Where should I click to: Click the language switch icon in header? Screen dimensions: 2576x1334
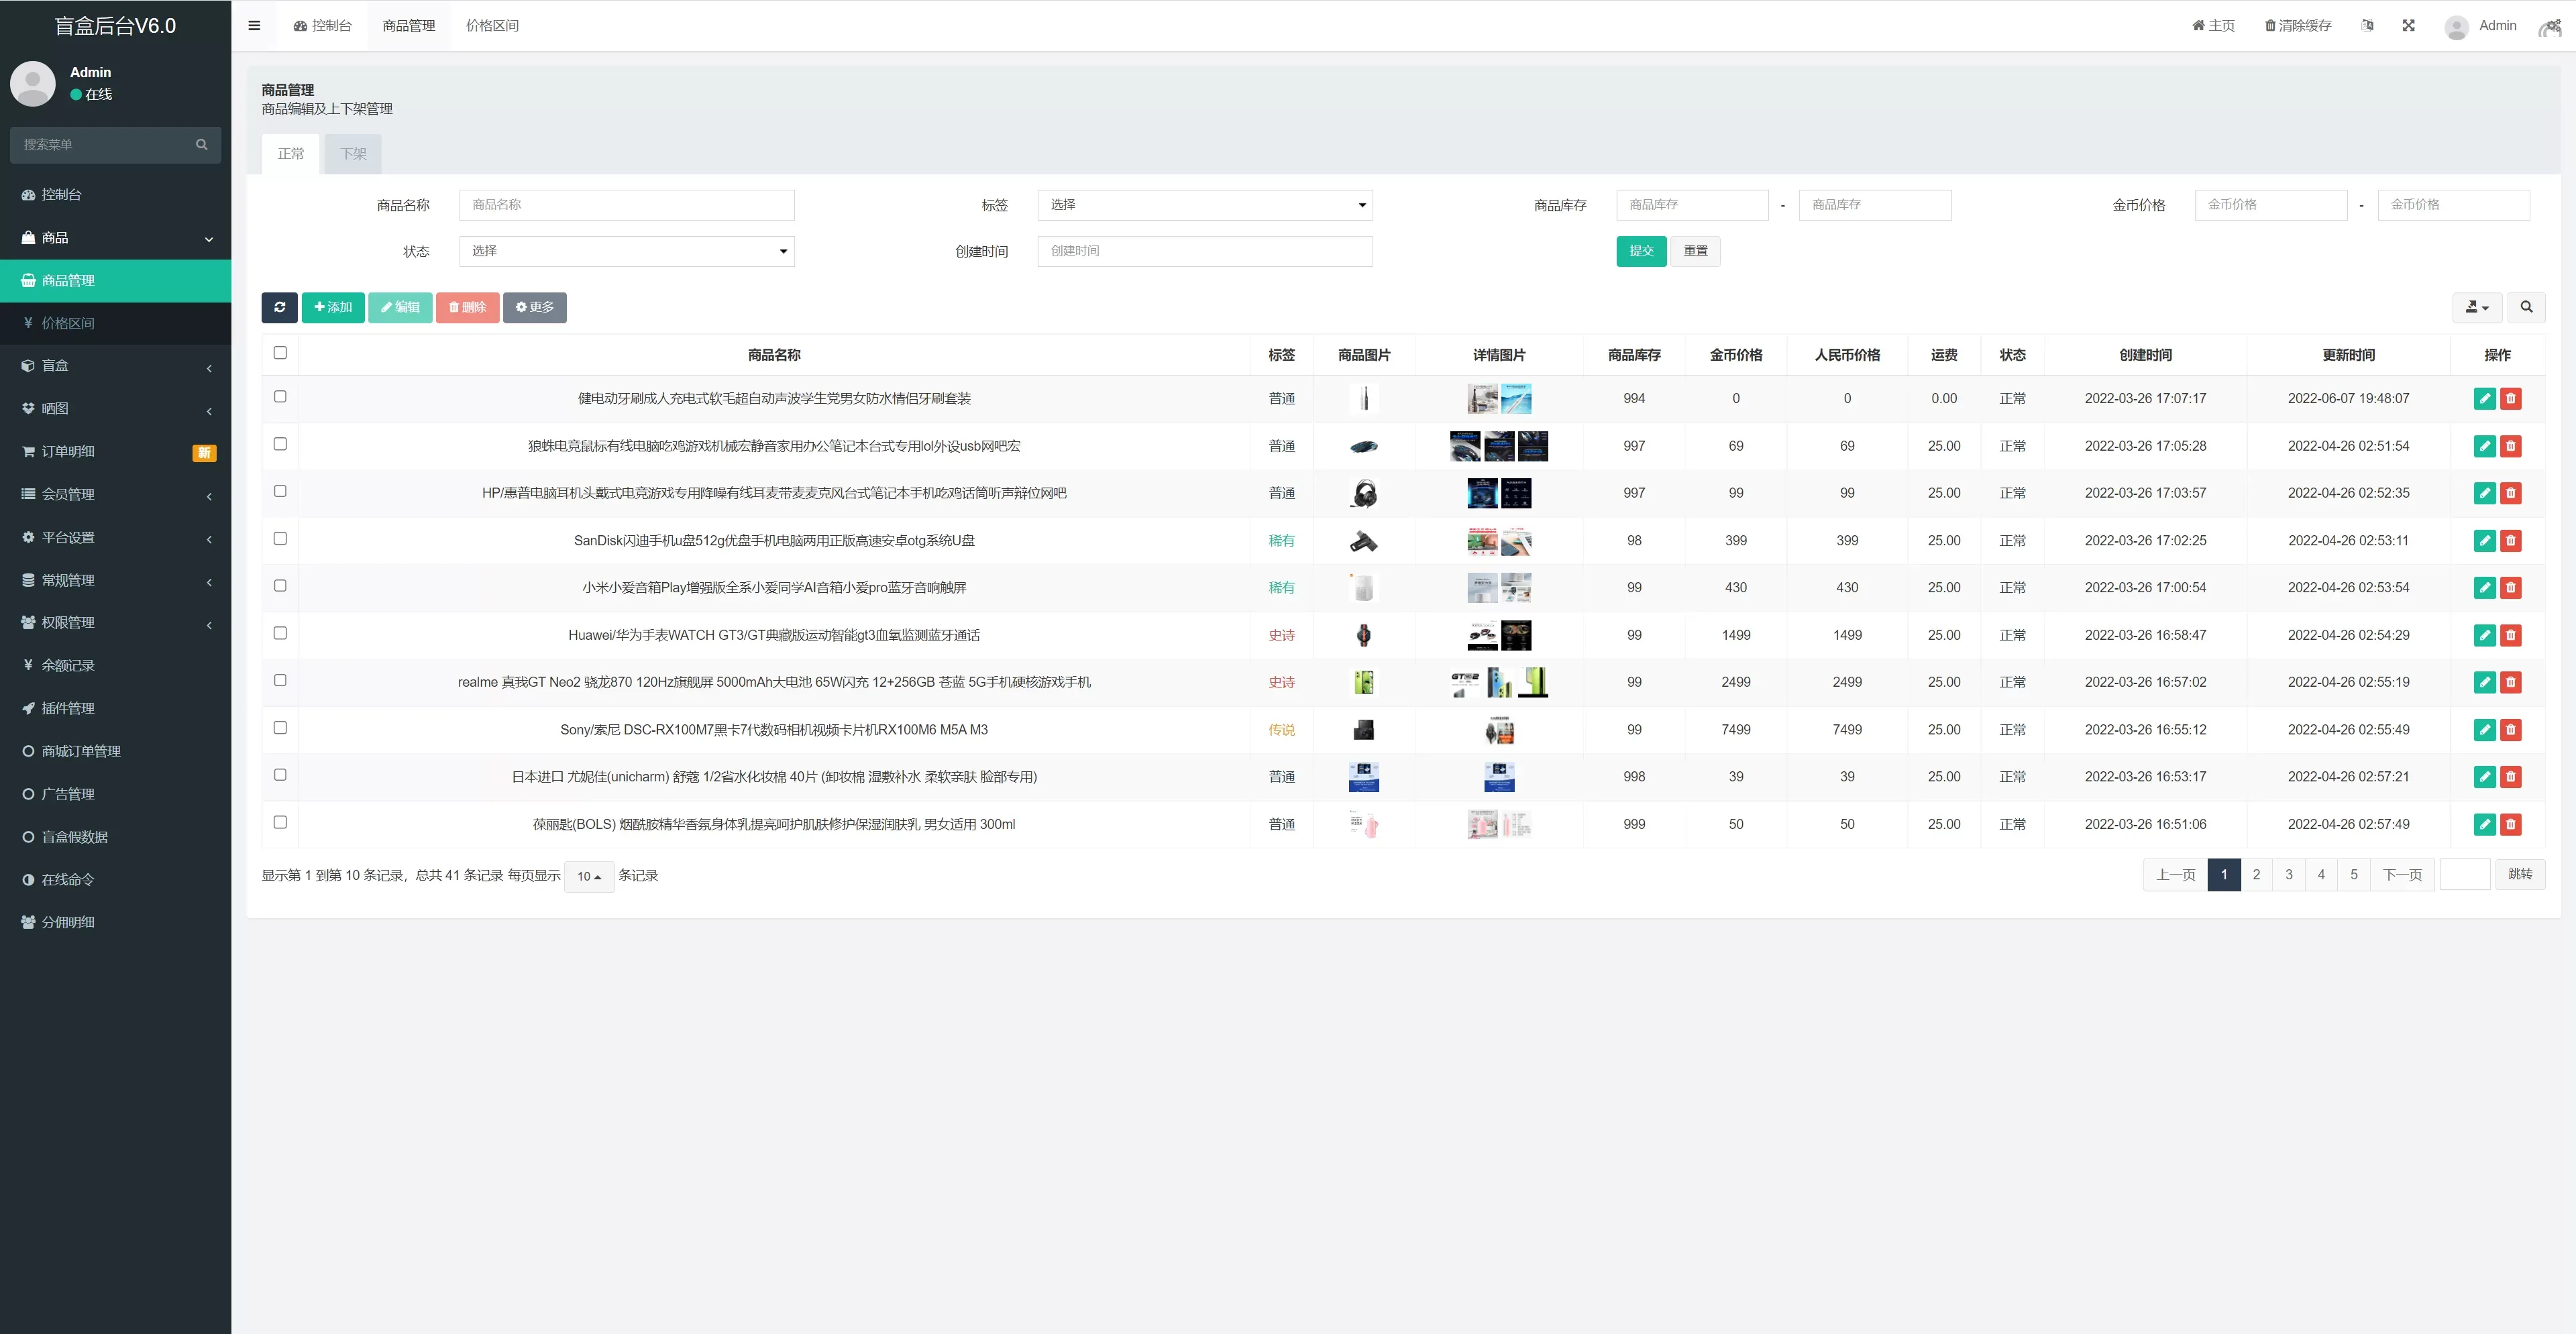2367,26
